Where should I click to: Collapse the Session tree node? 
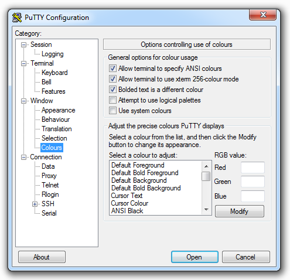(x=23, y=45)
